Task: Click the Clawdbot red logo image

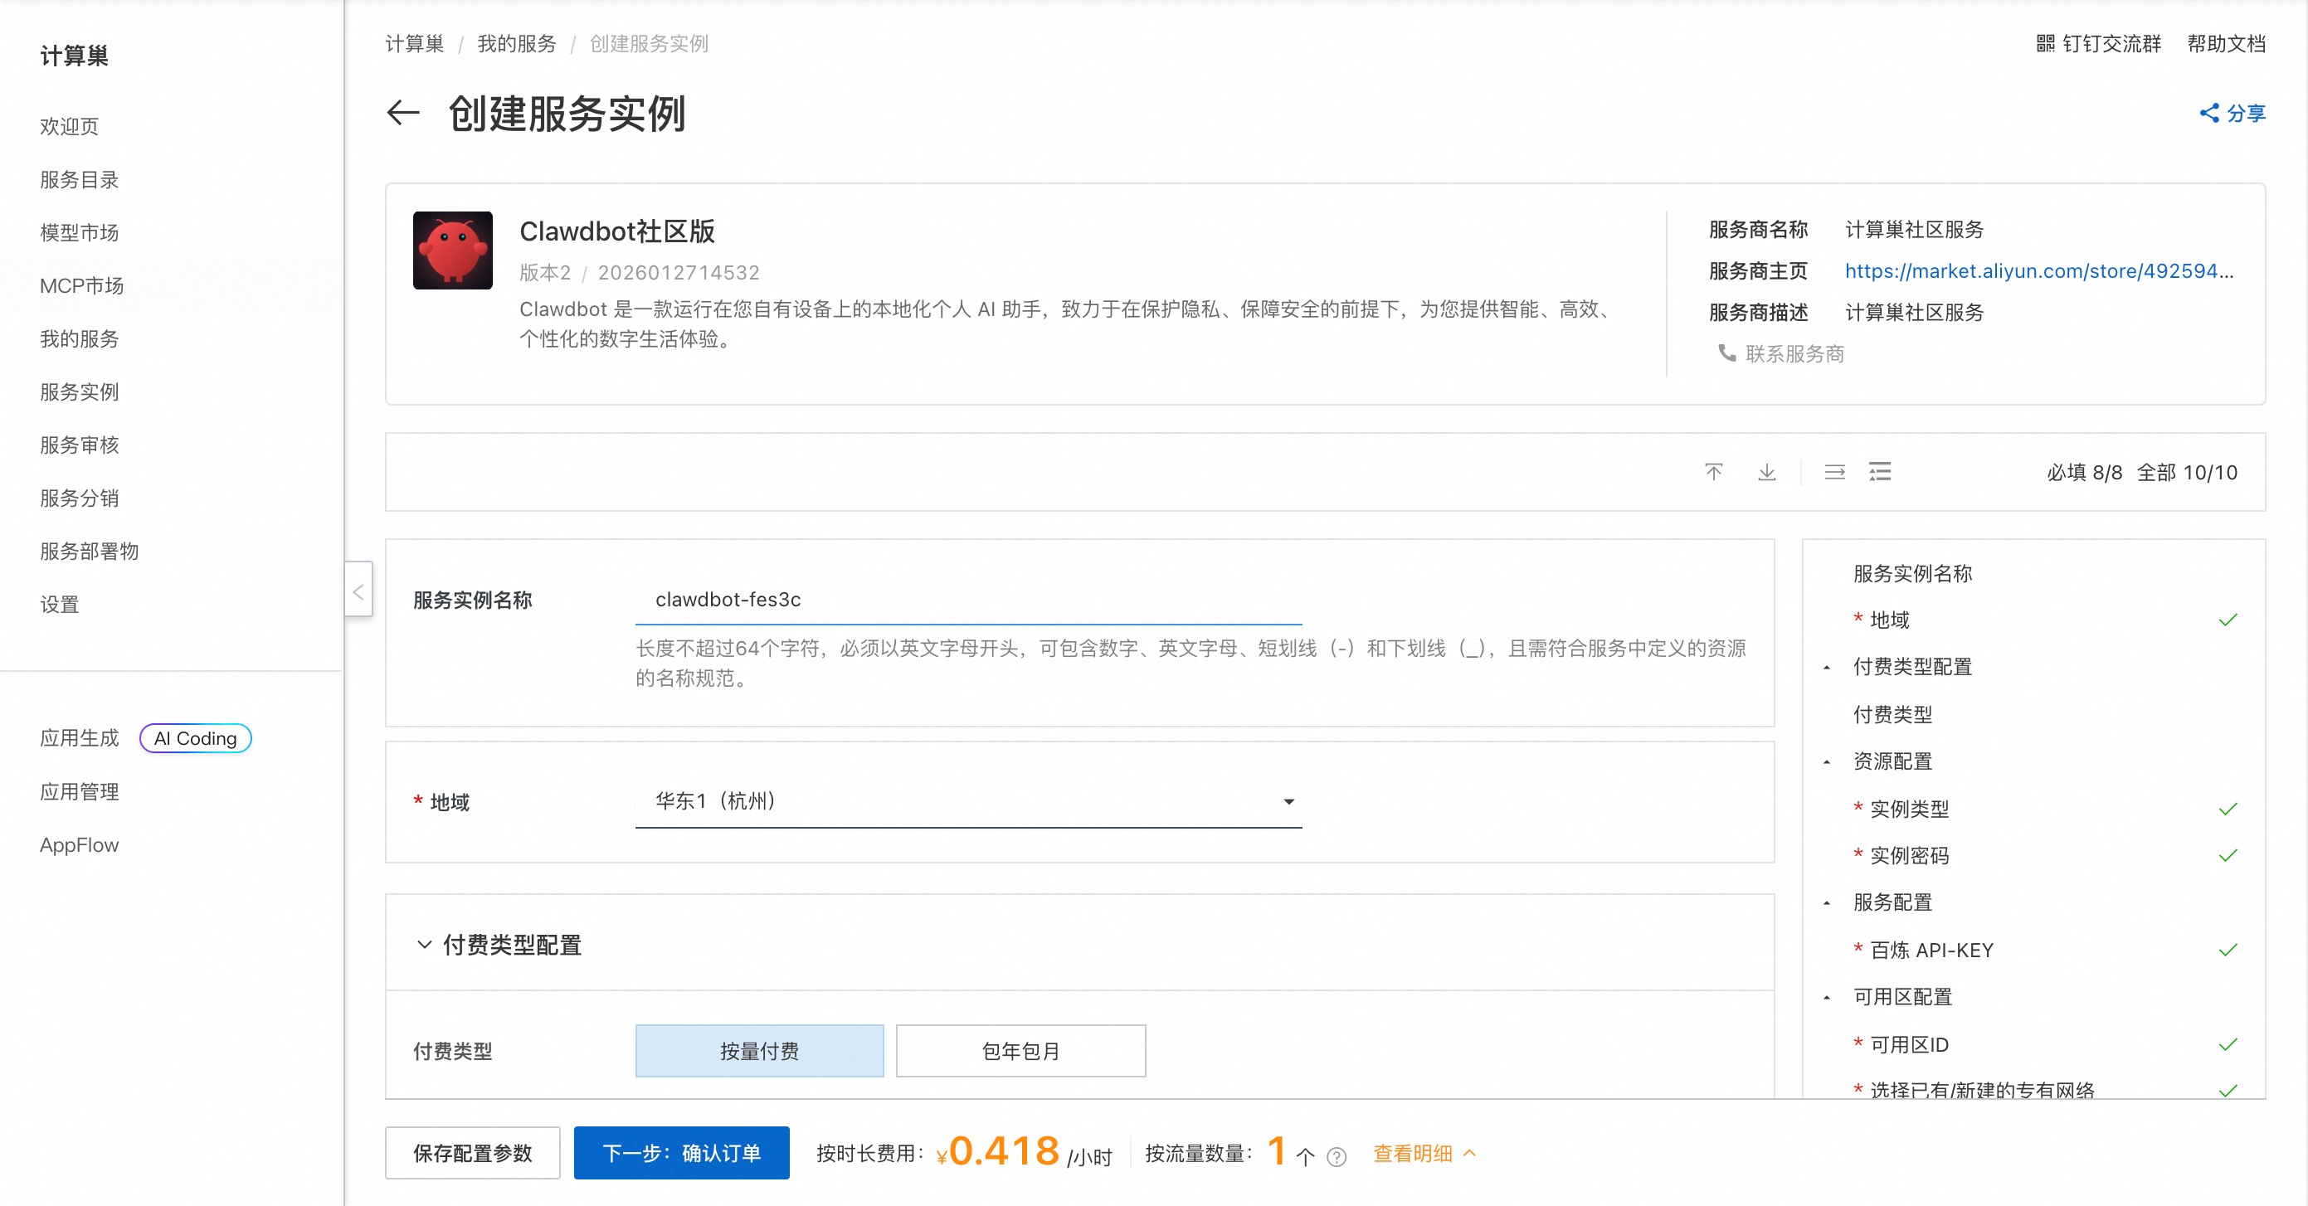Action: click(452, 250)
